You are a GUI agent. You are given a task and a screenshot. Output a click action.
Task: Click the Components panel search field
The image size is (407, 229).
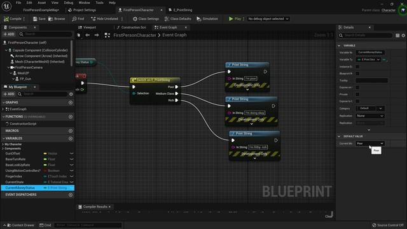click(45, 34)
